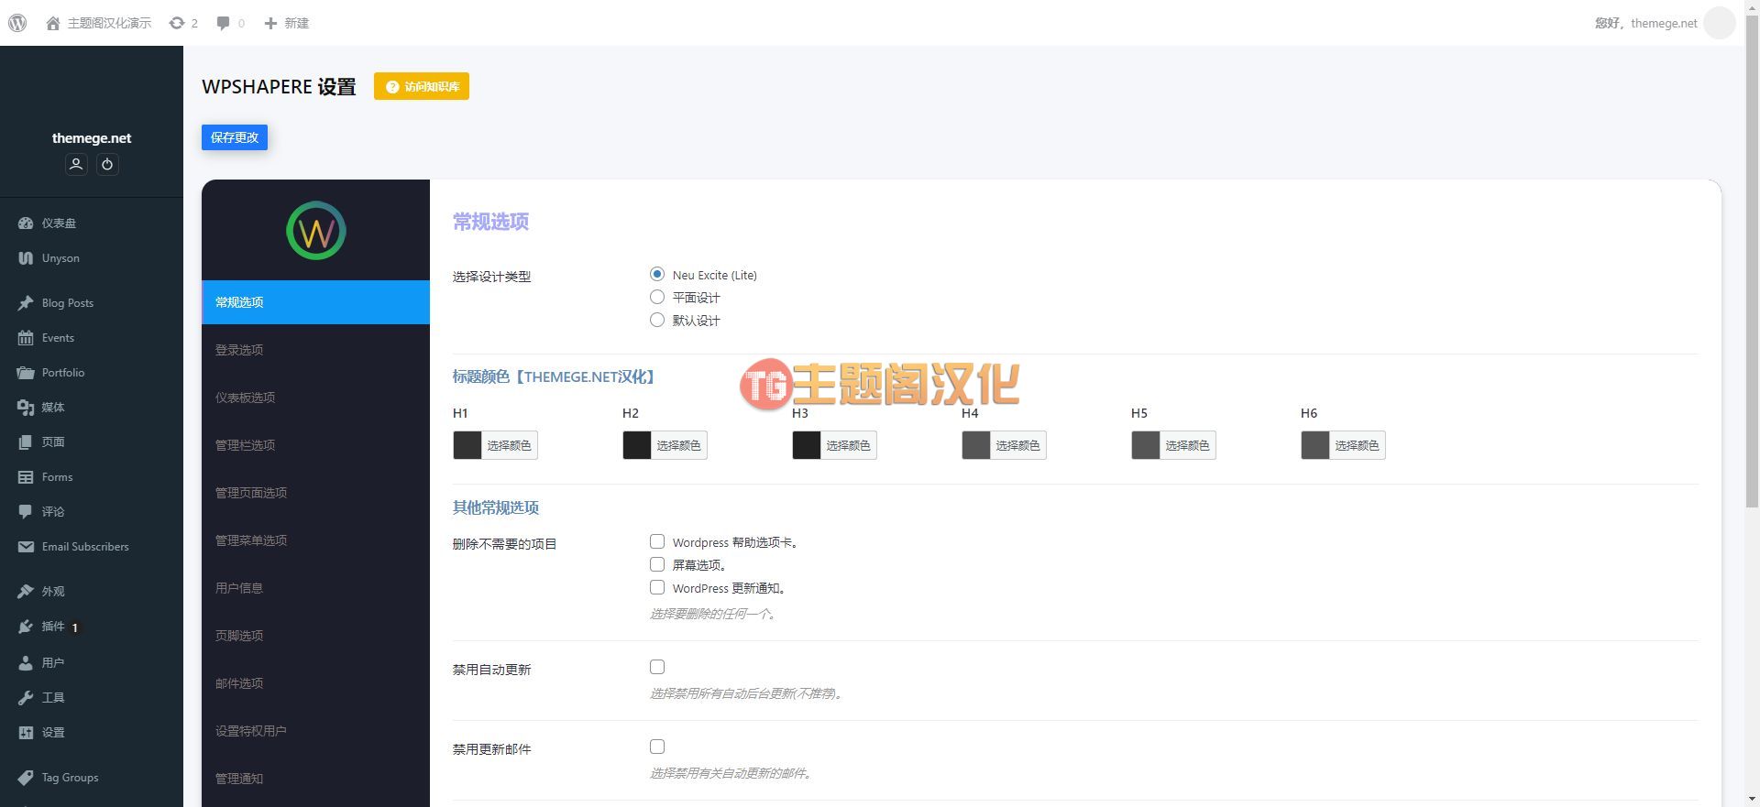The image size is (1760, 807).
Task: Enable 禁用自动更新 checkbox
Action: (x=657, y=667)
